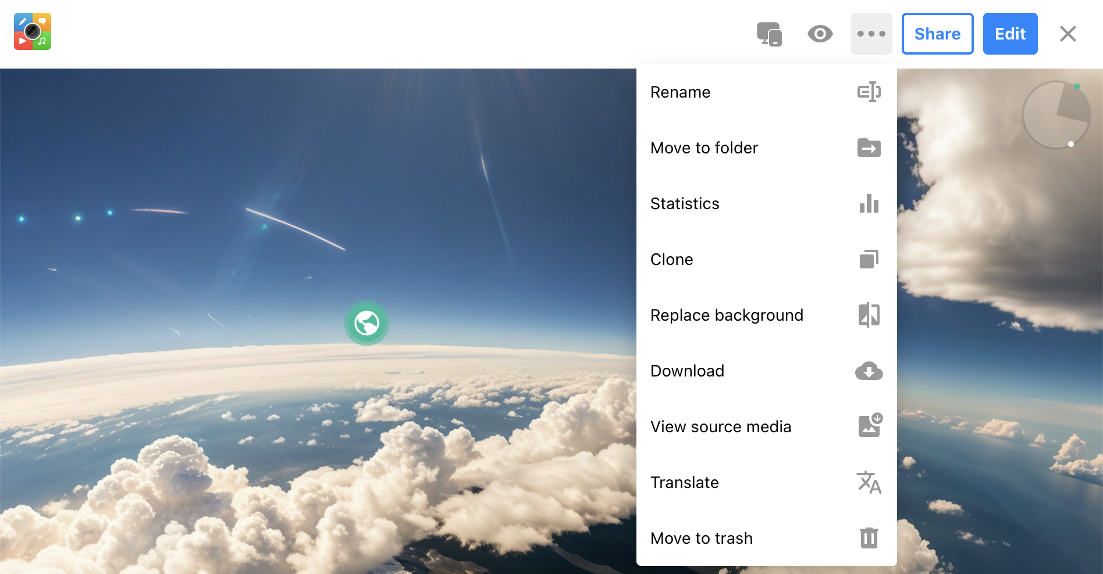Click the folder arrow icon
Screen dimensions: 1103x574
coord(869,148)
